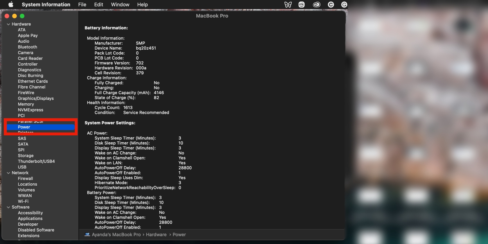Image resolution: width=488 pixels, height=244 pixels.
Task: Click the Battery Information heading
Action: click(106, 28)
